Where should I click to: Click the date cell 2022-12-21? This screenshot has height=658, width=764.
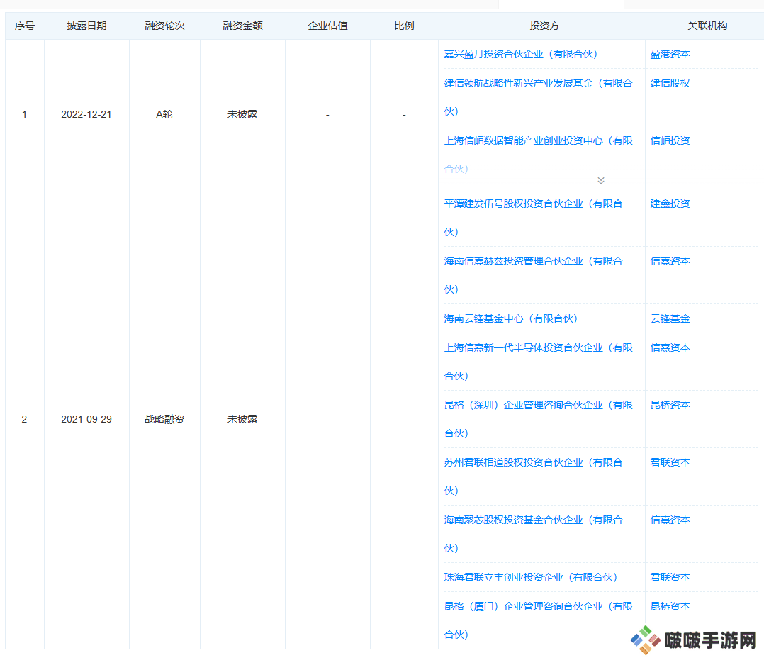(86, 114)
